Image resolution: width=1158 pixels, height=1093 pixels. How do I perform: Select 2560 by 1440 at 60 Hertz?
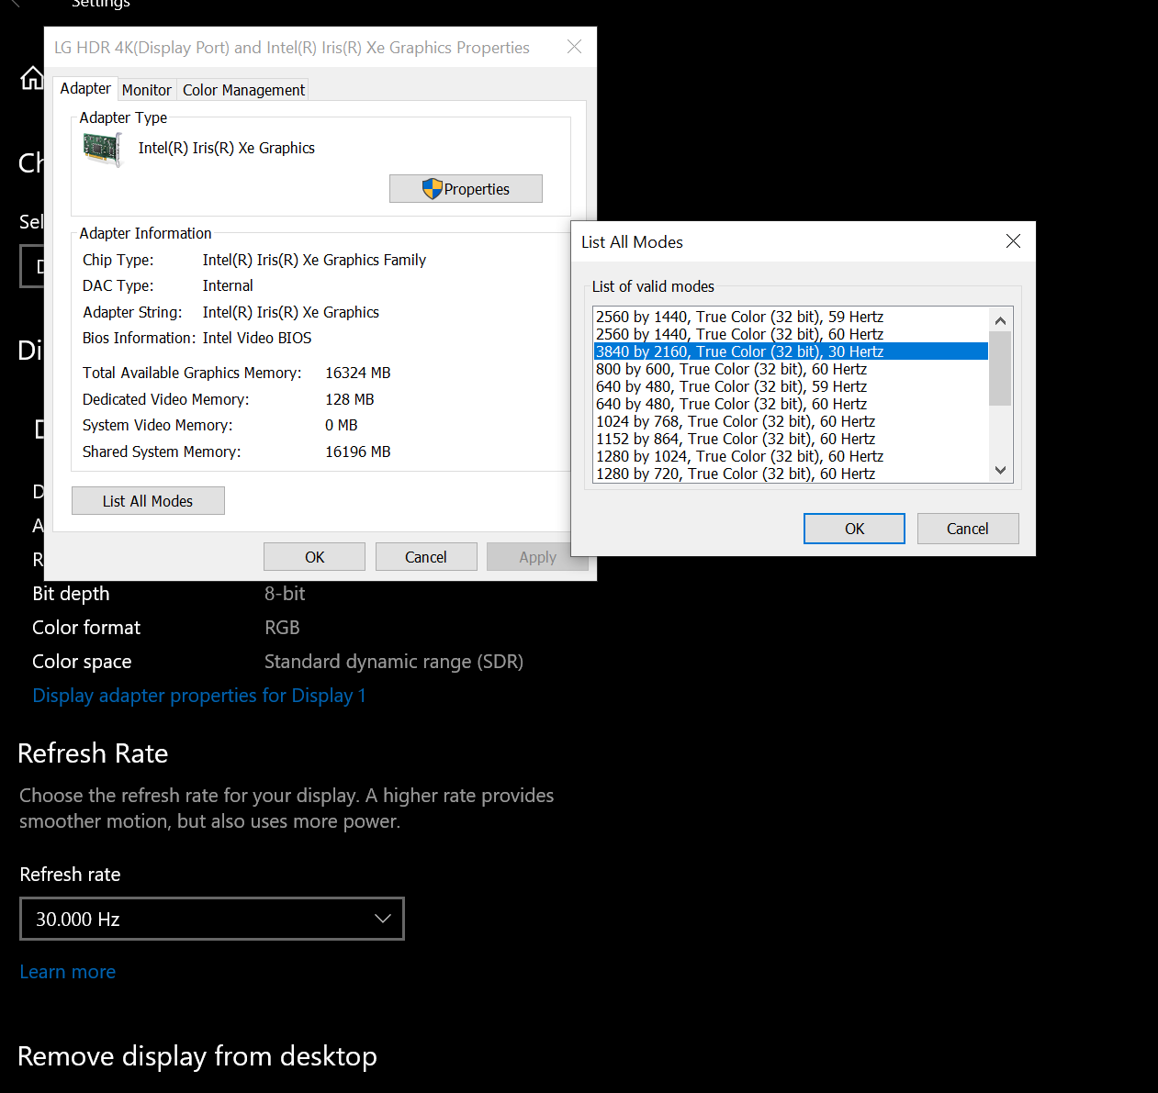(x=739, y=334)
